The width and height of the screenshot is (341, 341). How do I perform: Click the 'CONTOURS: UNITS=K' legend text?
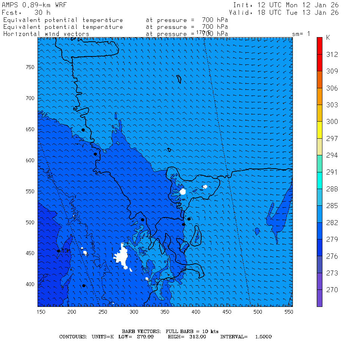[86, 337]
